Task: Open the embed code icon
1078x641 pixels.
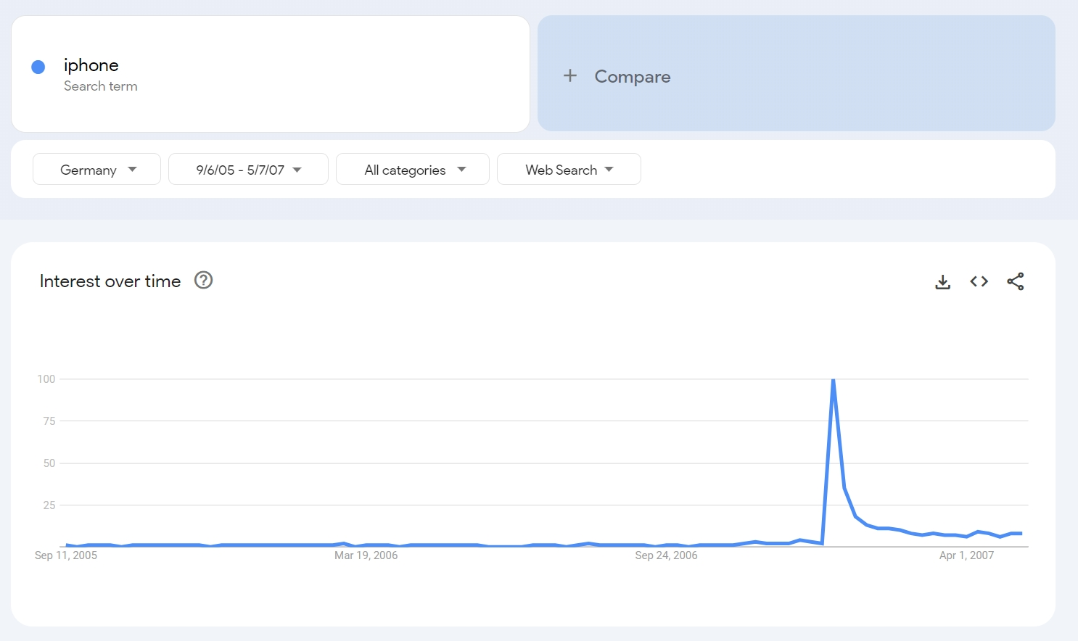Action: pyautogui.click(x=979, y=281)
